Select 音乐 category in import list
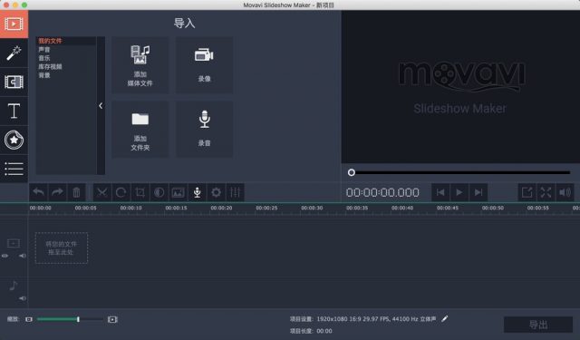The width and height of the screenshot is (580, 340). point(44,58)
